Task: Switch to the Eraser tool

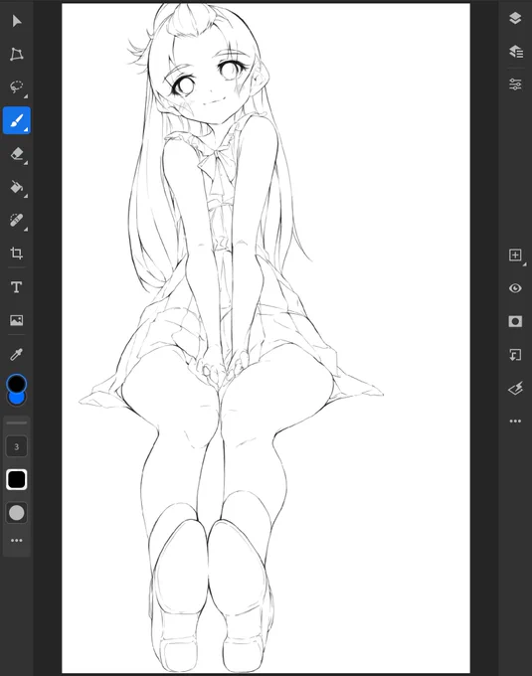Action: (x=16, y=154)
